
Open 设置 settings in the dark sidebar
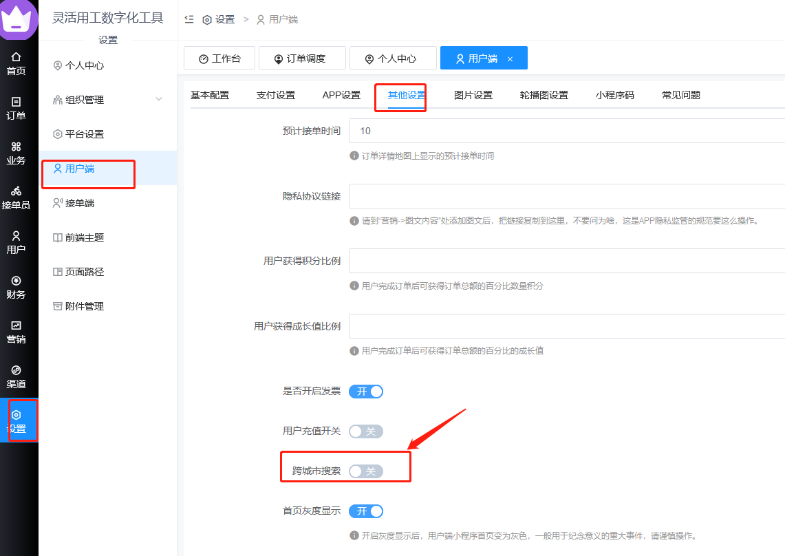click(19, 420)
